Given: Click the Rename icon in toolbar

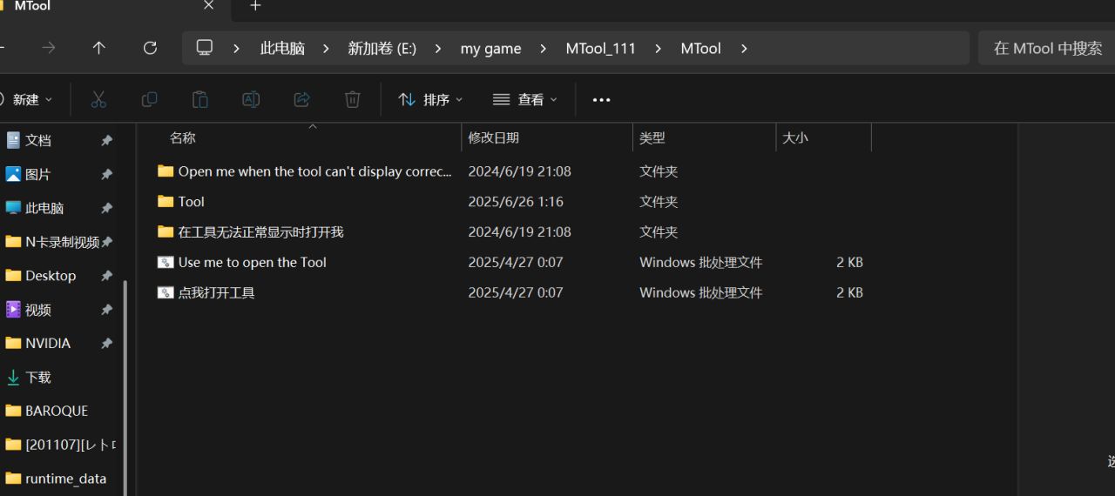Looking at the screenshot, I should coord(251,99).
